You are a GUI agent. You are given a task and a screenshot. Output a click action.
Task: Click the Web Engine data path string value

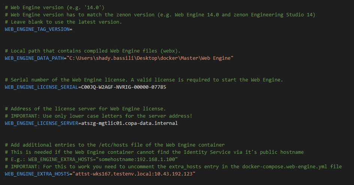click(150, 58)
